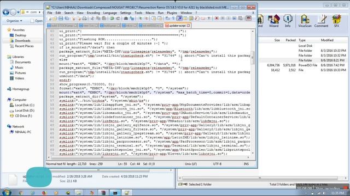Start macro recording with red record icon
The height and width of the screenshot is (196, 350).
[x=217, y=19]
